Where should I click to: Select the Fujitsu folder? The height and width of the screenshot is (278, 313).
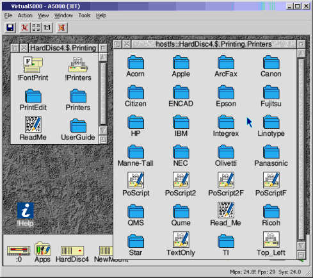[x=271, y=96]
